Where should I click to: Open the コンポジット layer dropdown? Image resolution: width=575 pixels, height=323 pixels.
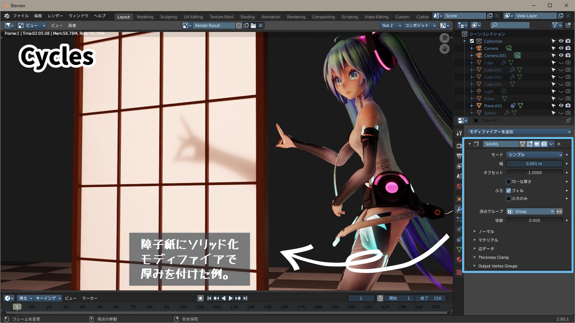point(419,25)
